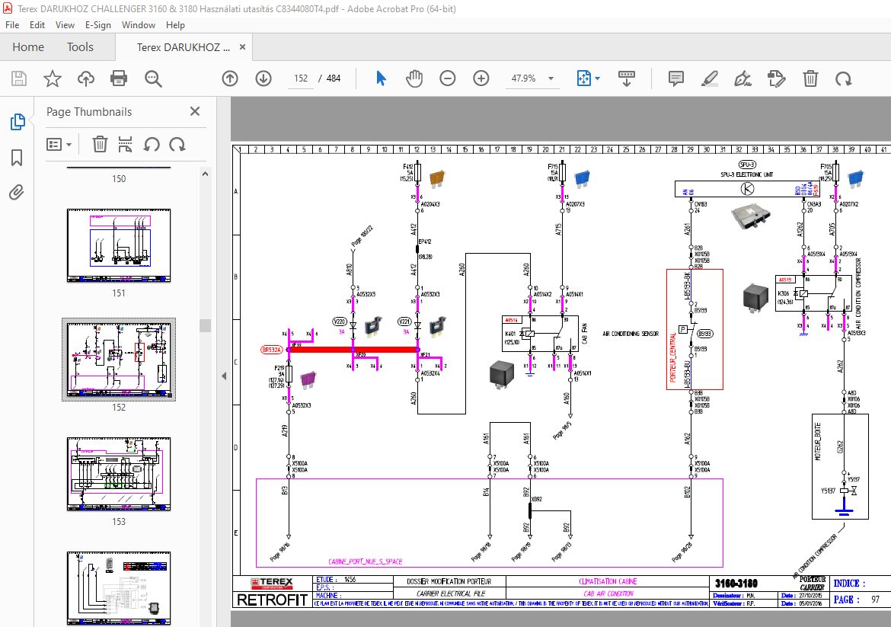
Task: Open the Help menu
Action: pyautogui.click(x=175, y=25)
